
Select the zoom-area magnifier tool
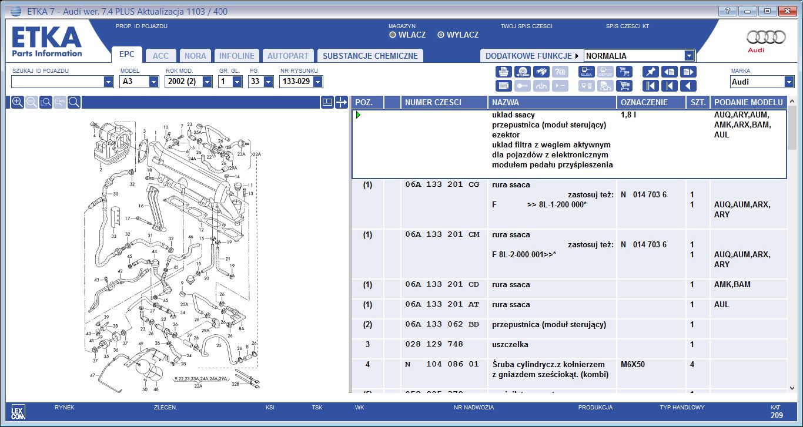click(x=46, y=102)
